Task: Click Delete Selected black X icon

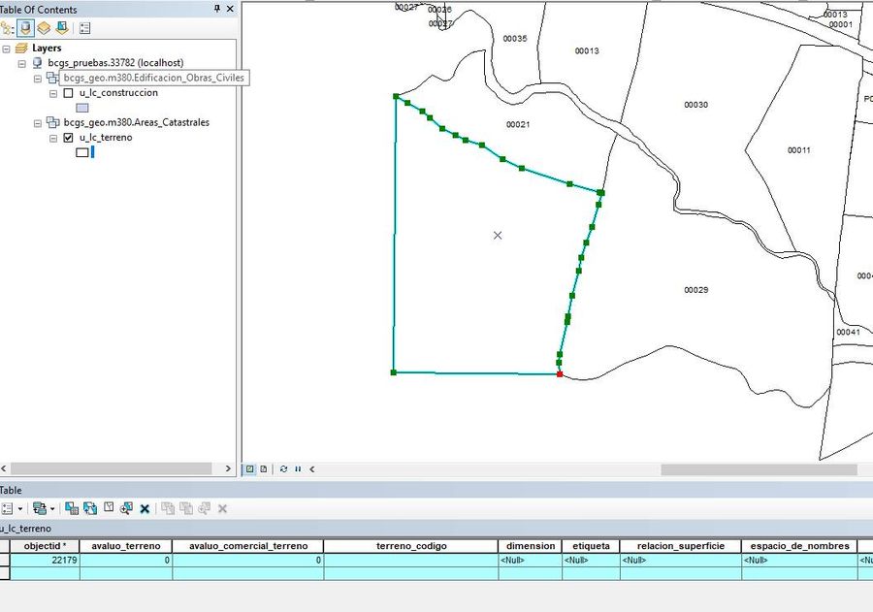Action: click(145, 508)
